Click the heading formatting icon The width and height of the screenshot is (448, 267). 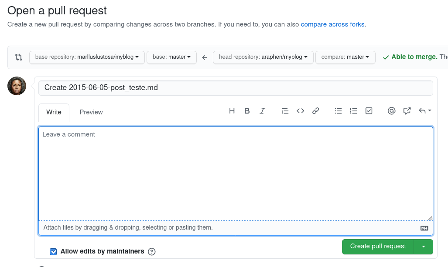click(x=232, y=111)
